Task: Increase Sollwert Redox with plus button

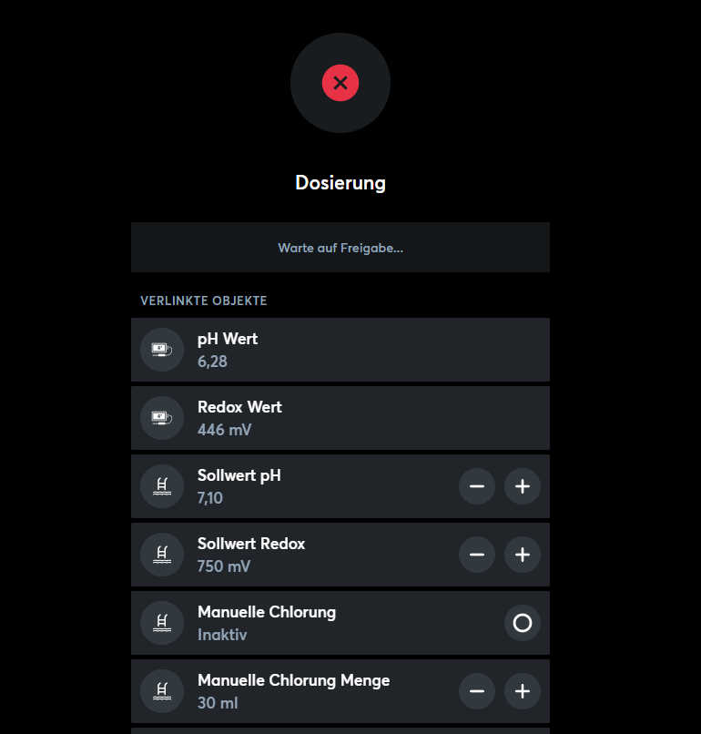Action: [523, 555]
